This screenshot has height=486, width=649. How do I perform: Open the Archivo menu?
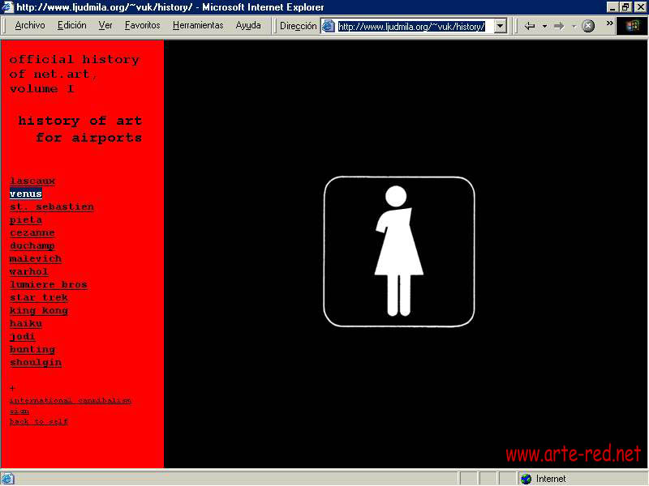coord(30,25)
